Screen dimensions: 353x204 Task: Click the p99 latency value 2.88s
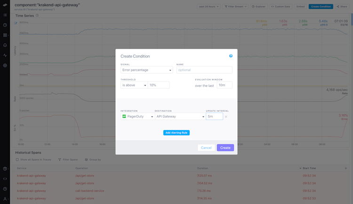(x=303, y=21)
